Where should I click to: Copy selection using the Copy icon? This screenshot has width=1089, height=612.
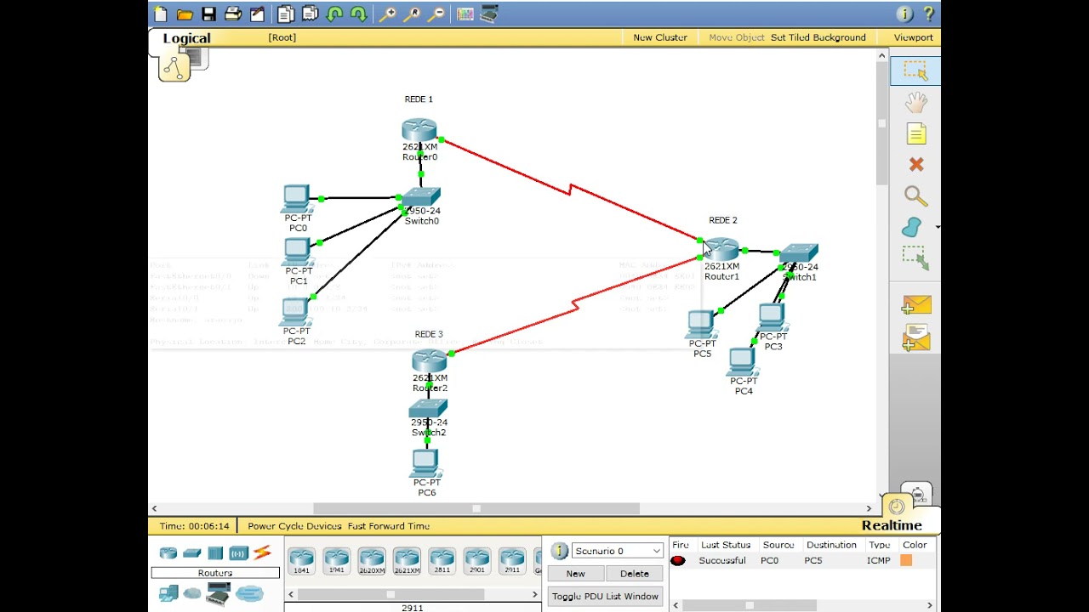click(x=286, y=14)
